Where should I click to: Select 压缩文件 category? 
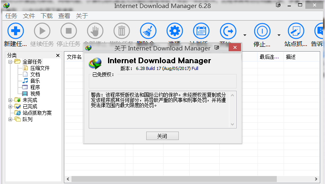(x=40, y=68)
